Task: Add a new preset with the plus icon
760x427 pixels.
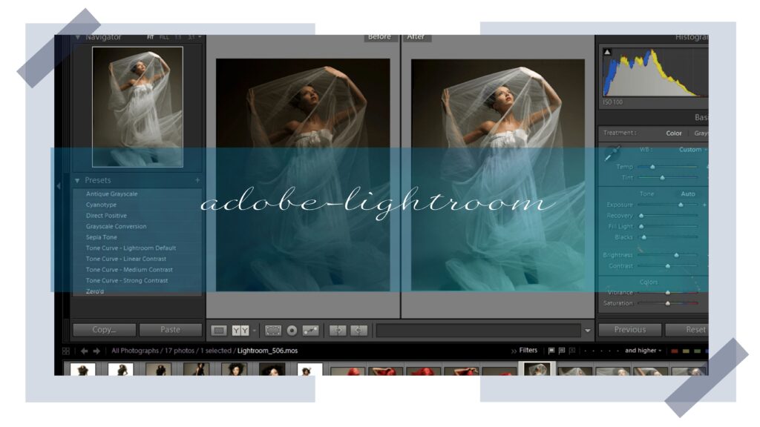Action: 197,180
